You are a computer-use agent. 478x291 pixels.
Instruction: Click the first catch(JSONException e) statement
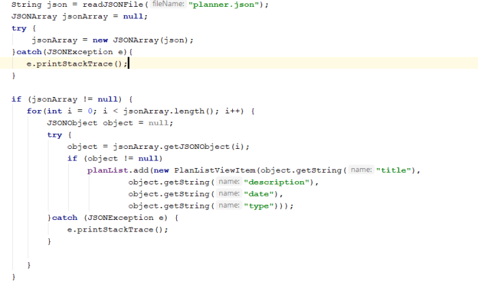click(72, 52)
